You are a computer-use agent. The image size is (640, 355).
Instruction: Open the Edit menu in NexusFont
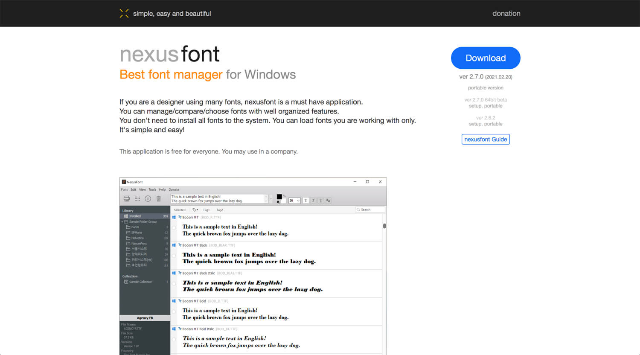(x=134, y=189)
